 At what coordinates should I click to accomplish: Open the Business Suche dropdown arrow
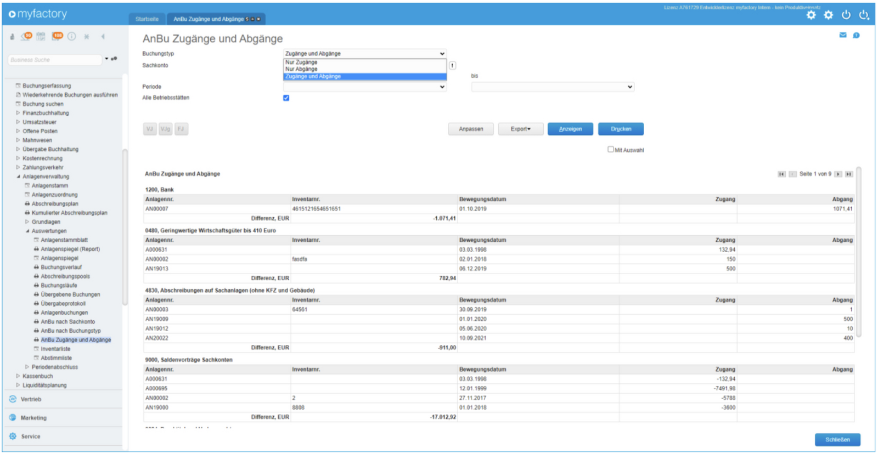[x=106, y=59]
